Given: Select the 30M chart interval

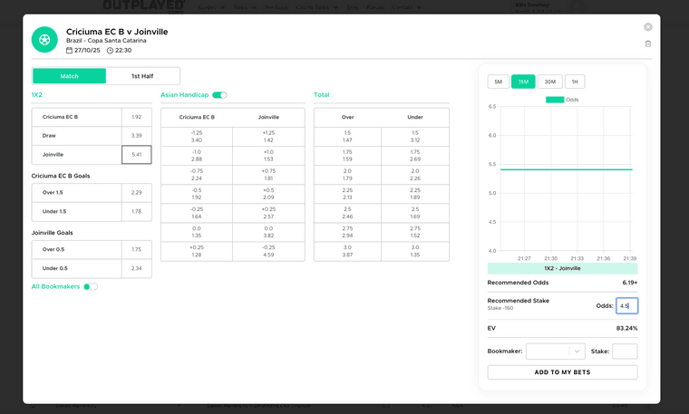Looking at the screenshot, I should pos(549,82).
